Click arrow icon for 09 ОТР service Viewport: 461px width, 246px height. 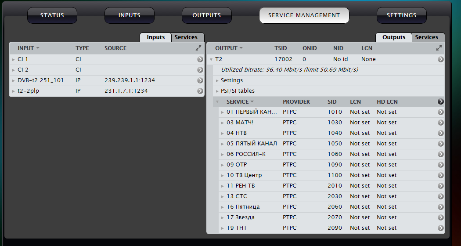click(441, 165)
